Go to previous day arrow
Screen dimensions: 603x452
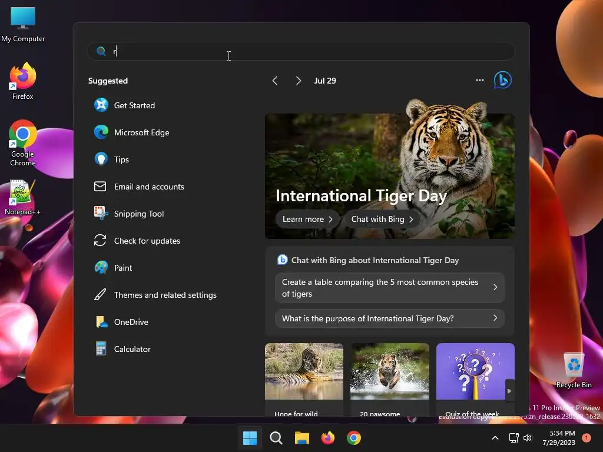point(275,80)
